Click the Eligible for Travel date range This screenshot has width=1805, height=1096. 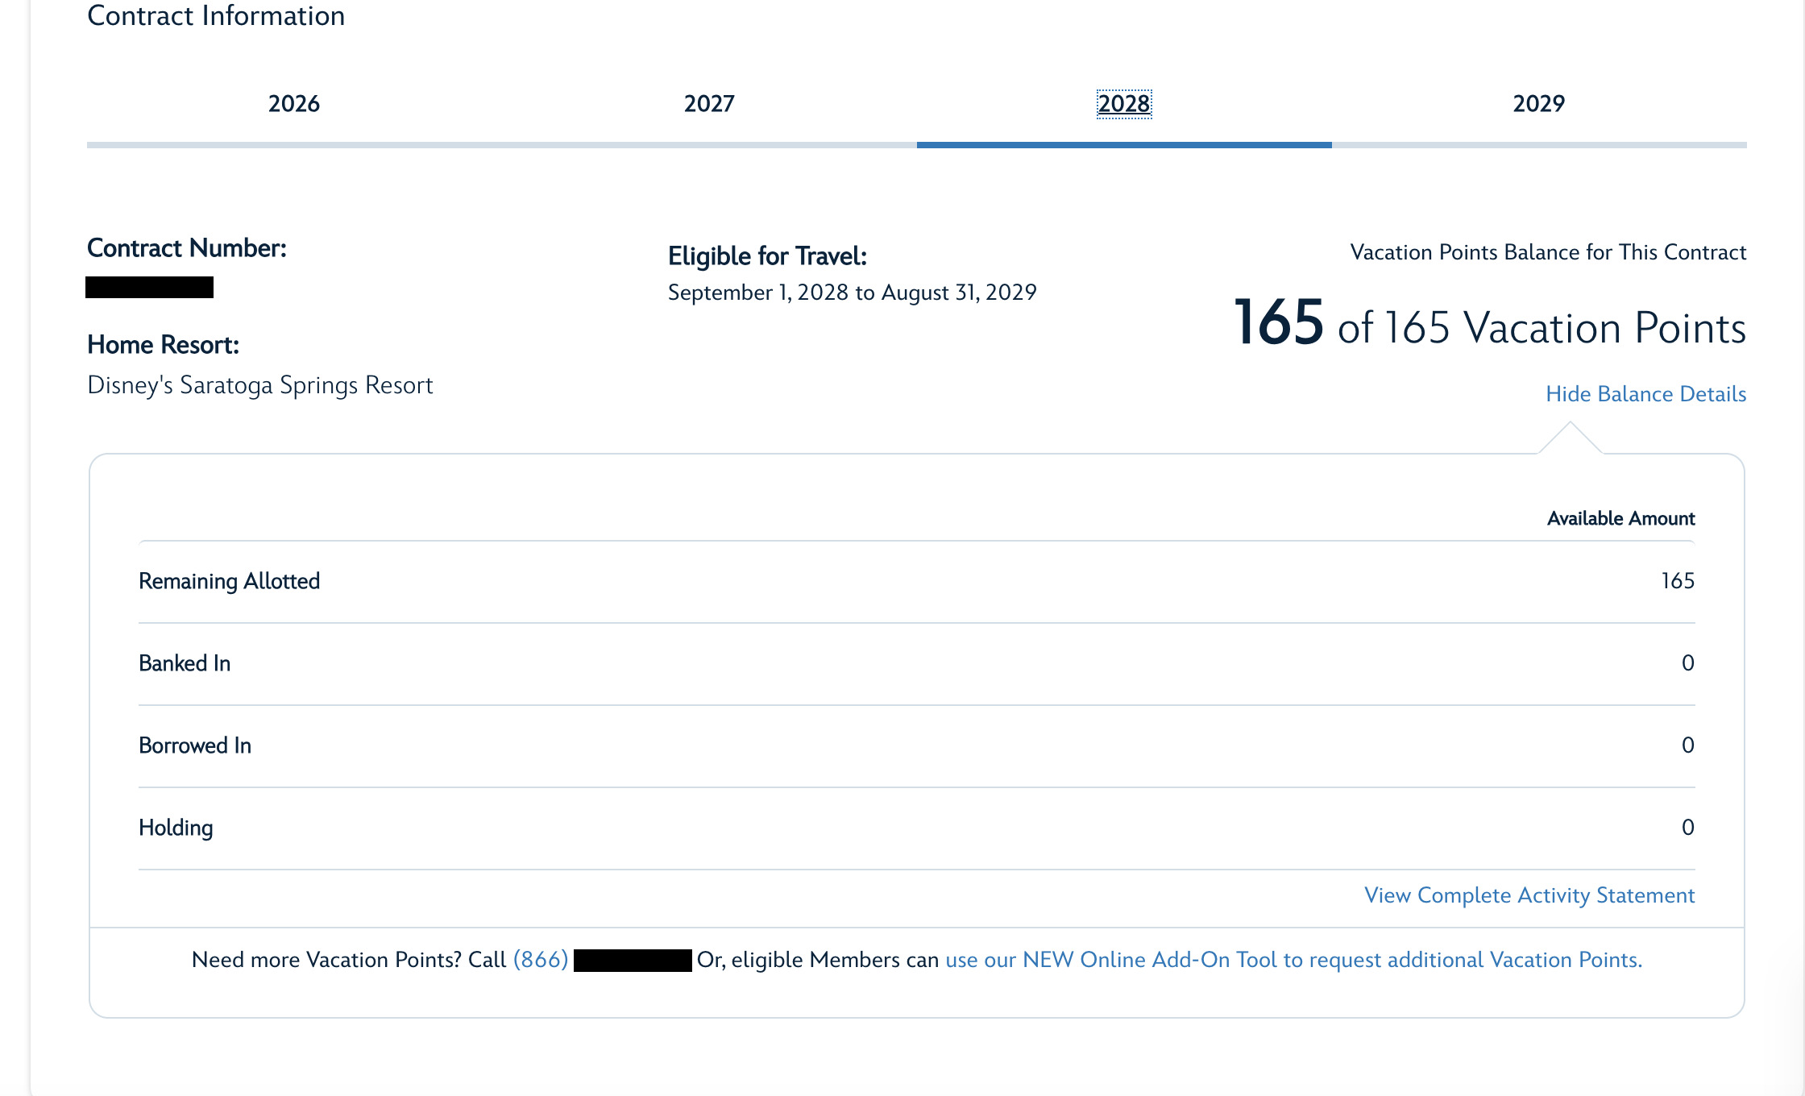(x=853, y=293)
